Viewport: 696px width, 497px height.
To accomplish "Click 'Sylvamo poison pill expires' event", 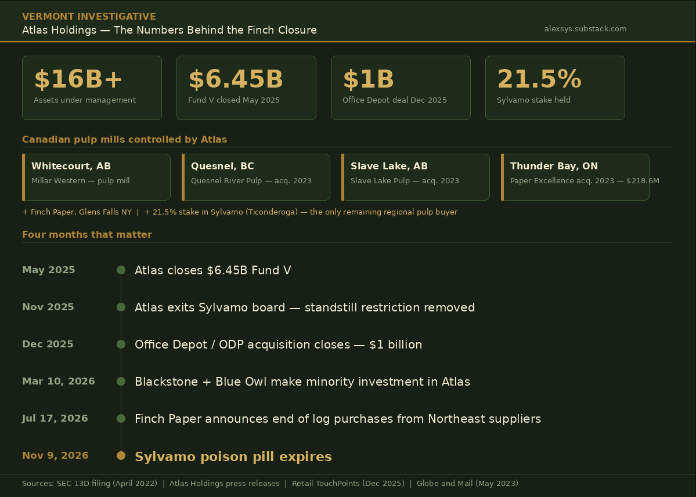I will click(233, 456).
